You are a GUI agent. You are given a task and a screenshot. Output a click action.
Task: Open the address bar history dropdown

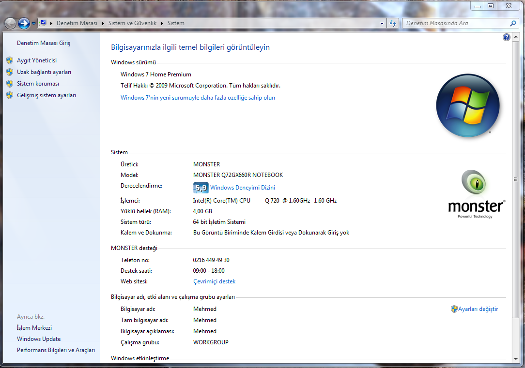(382, 23)
